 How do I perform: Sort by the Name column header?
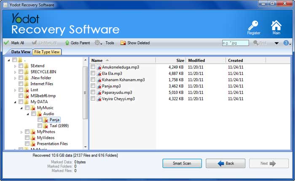[122, 60]
